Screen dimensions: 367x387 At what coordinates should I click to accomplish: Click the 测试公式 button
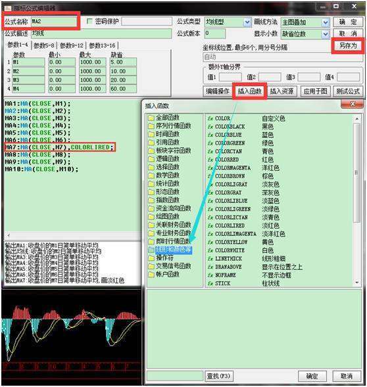pyautogui.click(x=348, y=91)
